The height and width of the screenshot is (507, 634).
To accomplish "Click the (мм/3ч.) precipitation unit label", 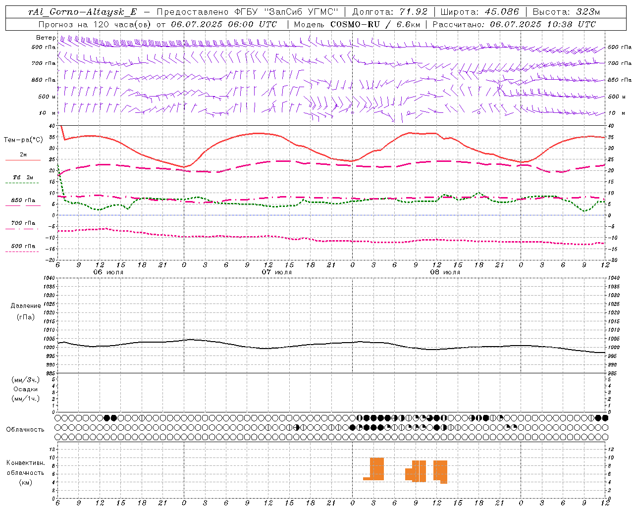I will pyautogui.click(x=26, y=380).
